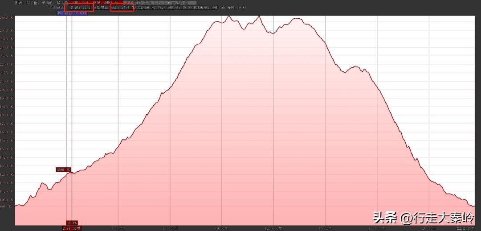Click the 20 公里 x-axis label
The height and width of the screenshot is (231, 481).
pyautogui.click(x=429, y=228)
